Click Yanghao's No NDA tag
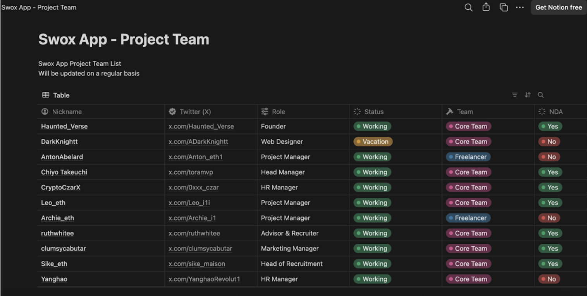 pyautogui.click(x=549, y=279)
